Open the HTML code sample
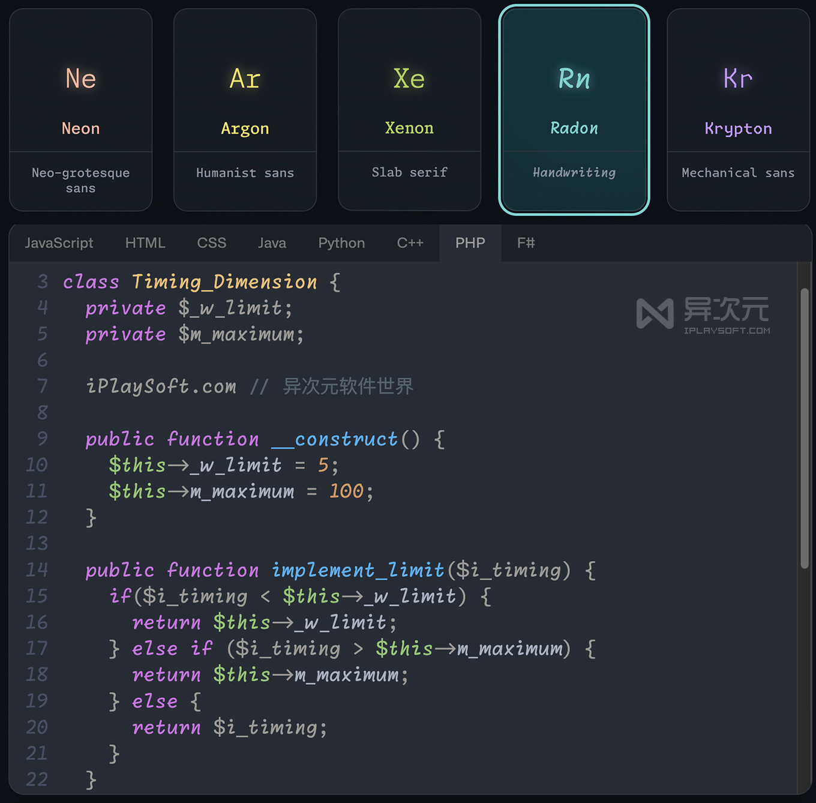The height and width of the screenshot is (803, 816). pos(145,243)
